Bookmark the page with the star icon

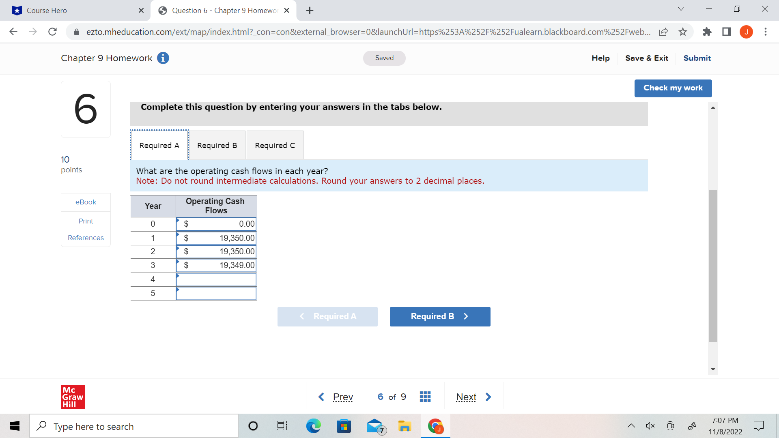tap(683, 32)
